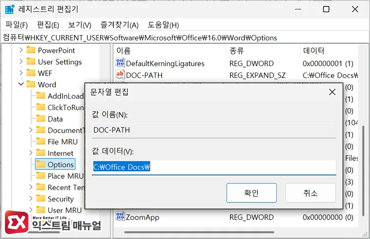Click the values pane horizontal scrollbar
Screen dimensions: 370x239
(199, 232)
